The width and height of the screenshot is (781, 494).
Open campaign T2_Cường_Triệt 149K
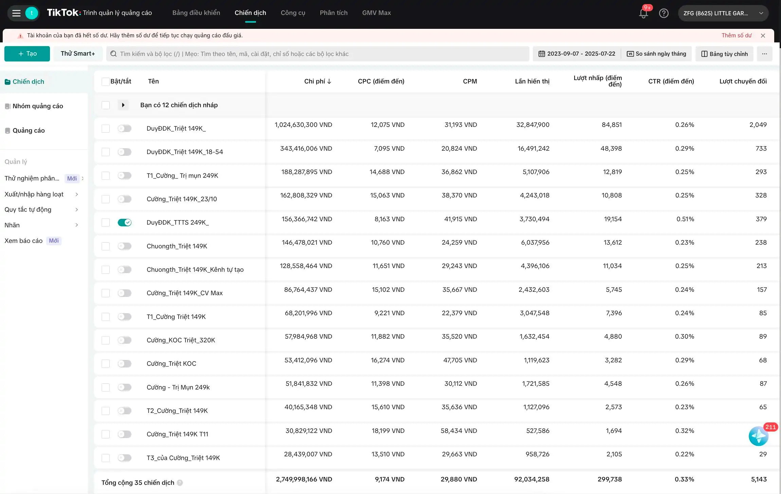click(x=177, y=411)
